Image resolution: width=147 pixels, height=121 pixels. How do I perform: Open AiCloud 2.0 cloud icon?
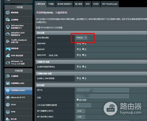[8, 63]
